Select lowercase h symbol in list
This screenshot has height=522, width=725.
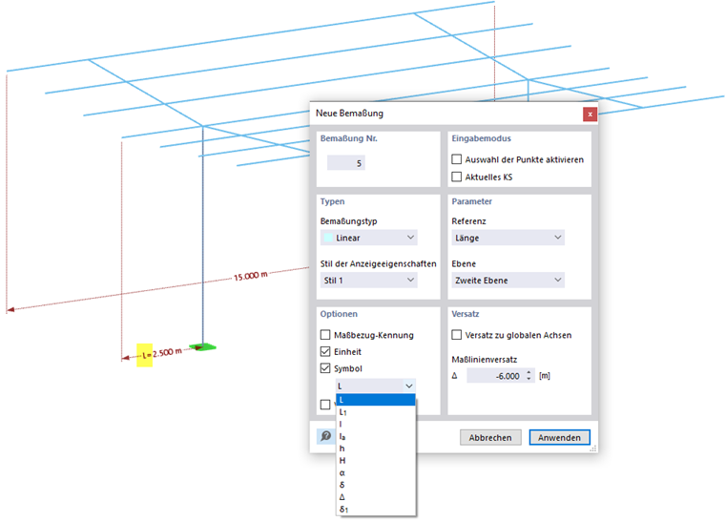(376, 448)
